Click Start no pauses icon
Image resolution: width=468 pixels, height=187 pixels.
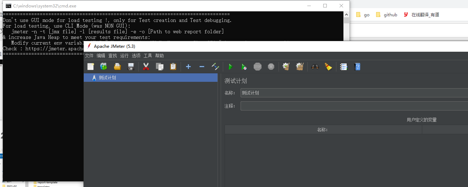[x=244, y=67]
